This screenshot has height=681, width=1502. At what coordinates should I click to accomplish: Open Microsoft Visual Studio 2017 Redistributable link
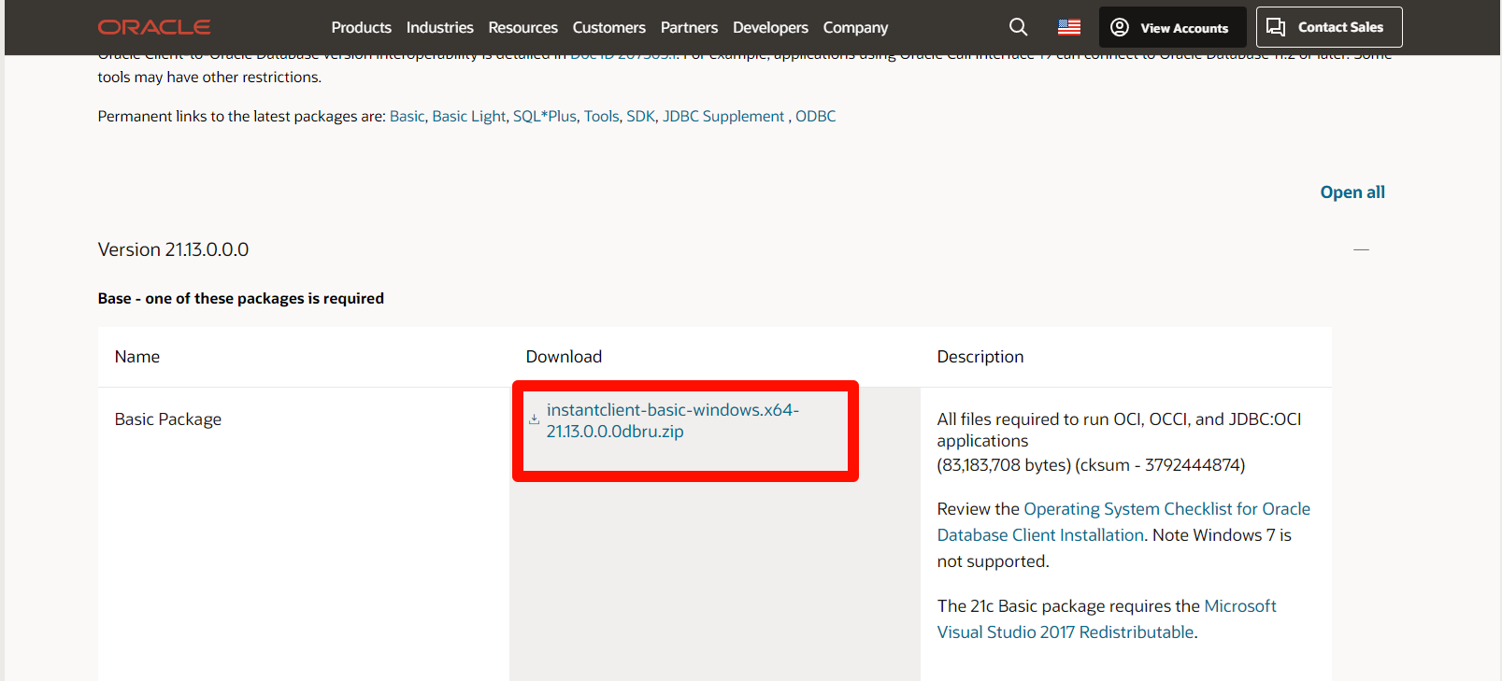point(1107,619)
